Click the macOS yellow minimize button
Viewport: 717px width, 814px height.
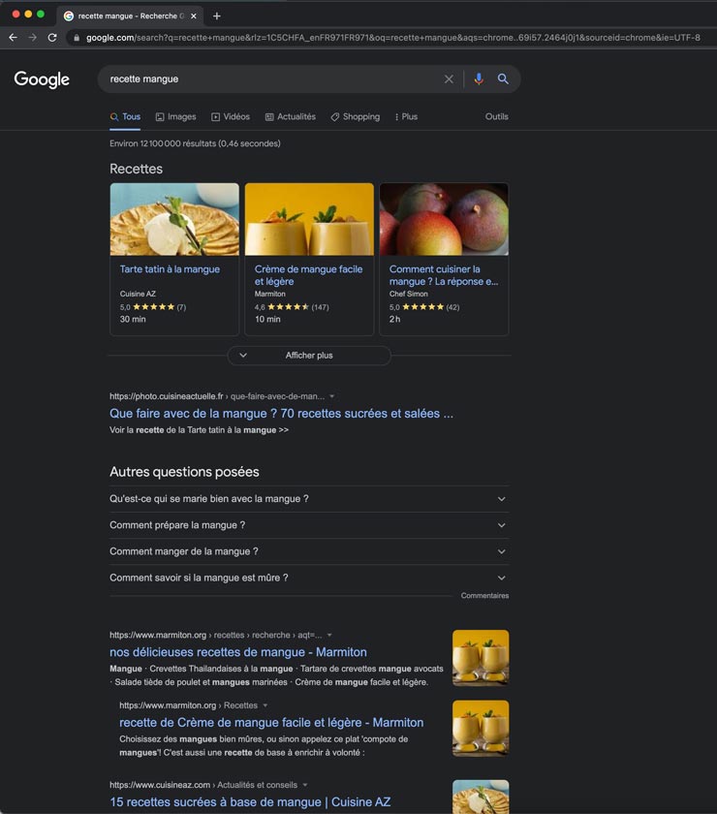pos(28,14)
